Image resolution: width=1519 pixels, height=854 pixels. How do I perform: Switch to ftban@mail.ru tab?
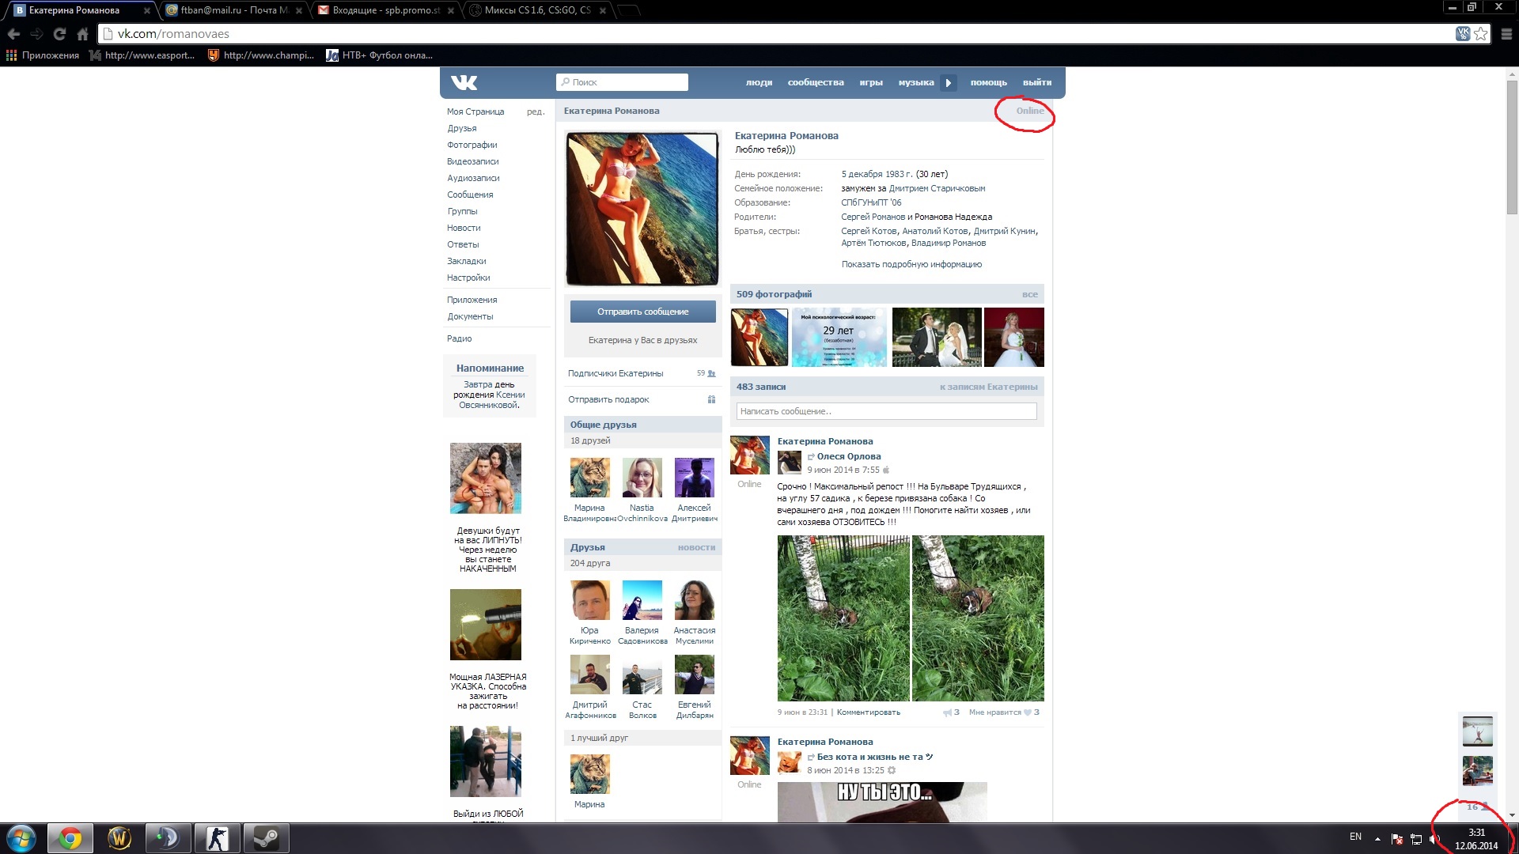tap(233, 10)
